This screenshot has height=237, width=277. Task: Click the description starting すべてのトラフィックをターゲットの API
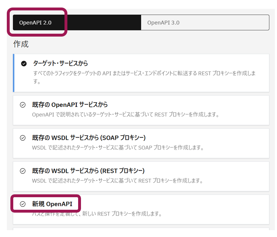click(144, 77)
